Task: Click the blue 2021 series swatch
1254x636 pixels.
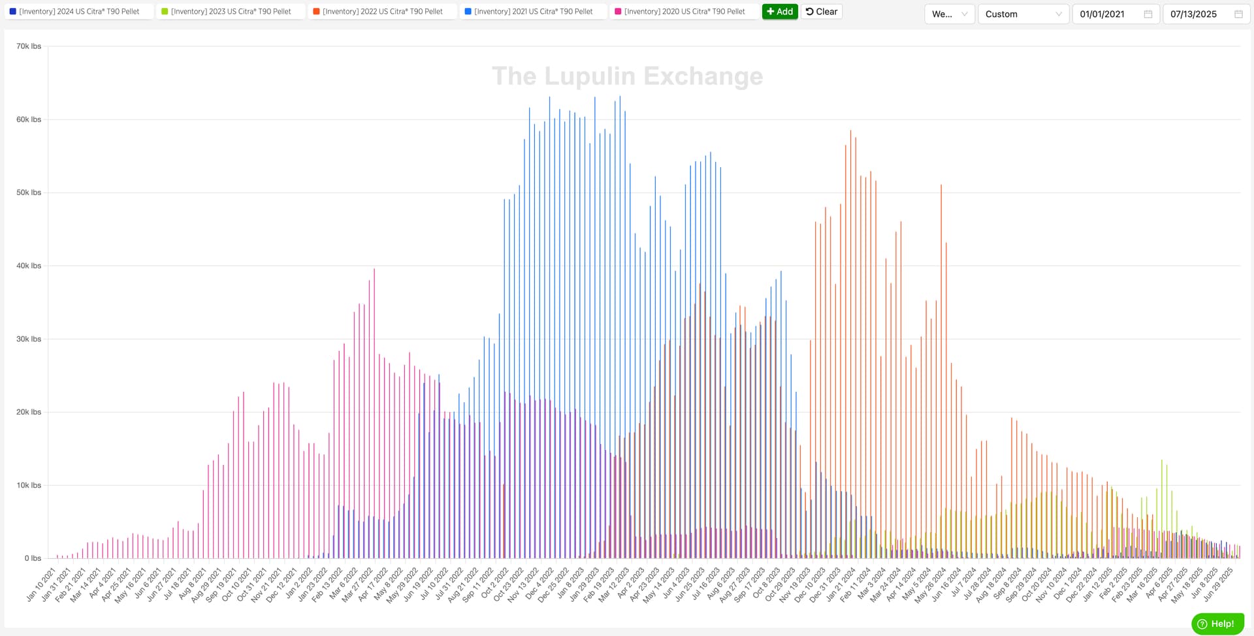Action: click(x=468, y=12)
